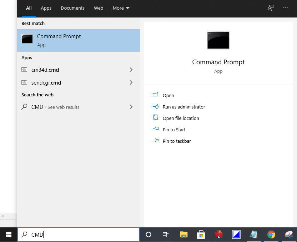Select Command Prompt best match result
The width and height of the screenshot is (297, 242).
coord(79,40)
